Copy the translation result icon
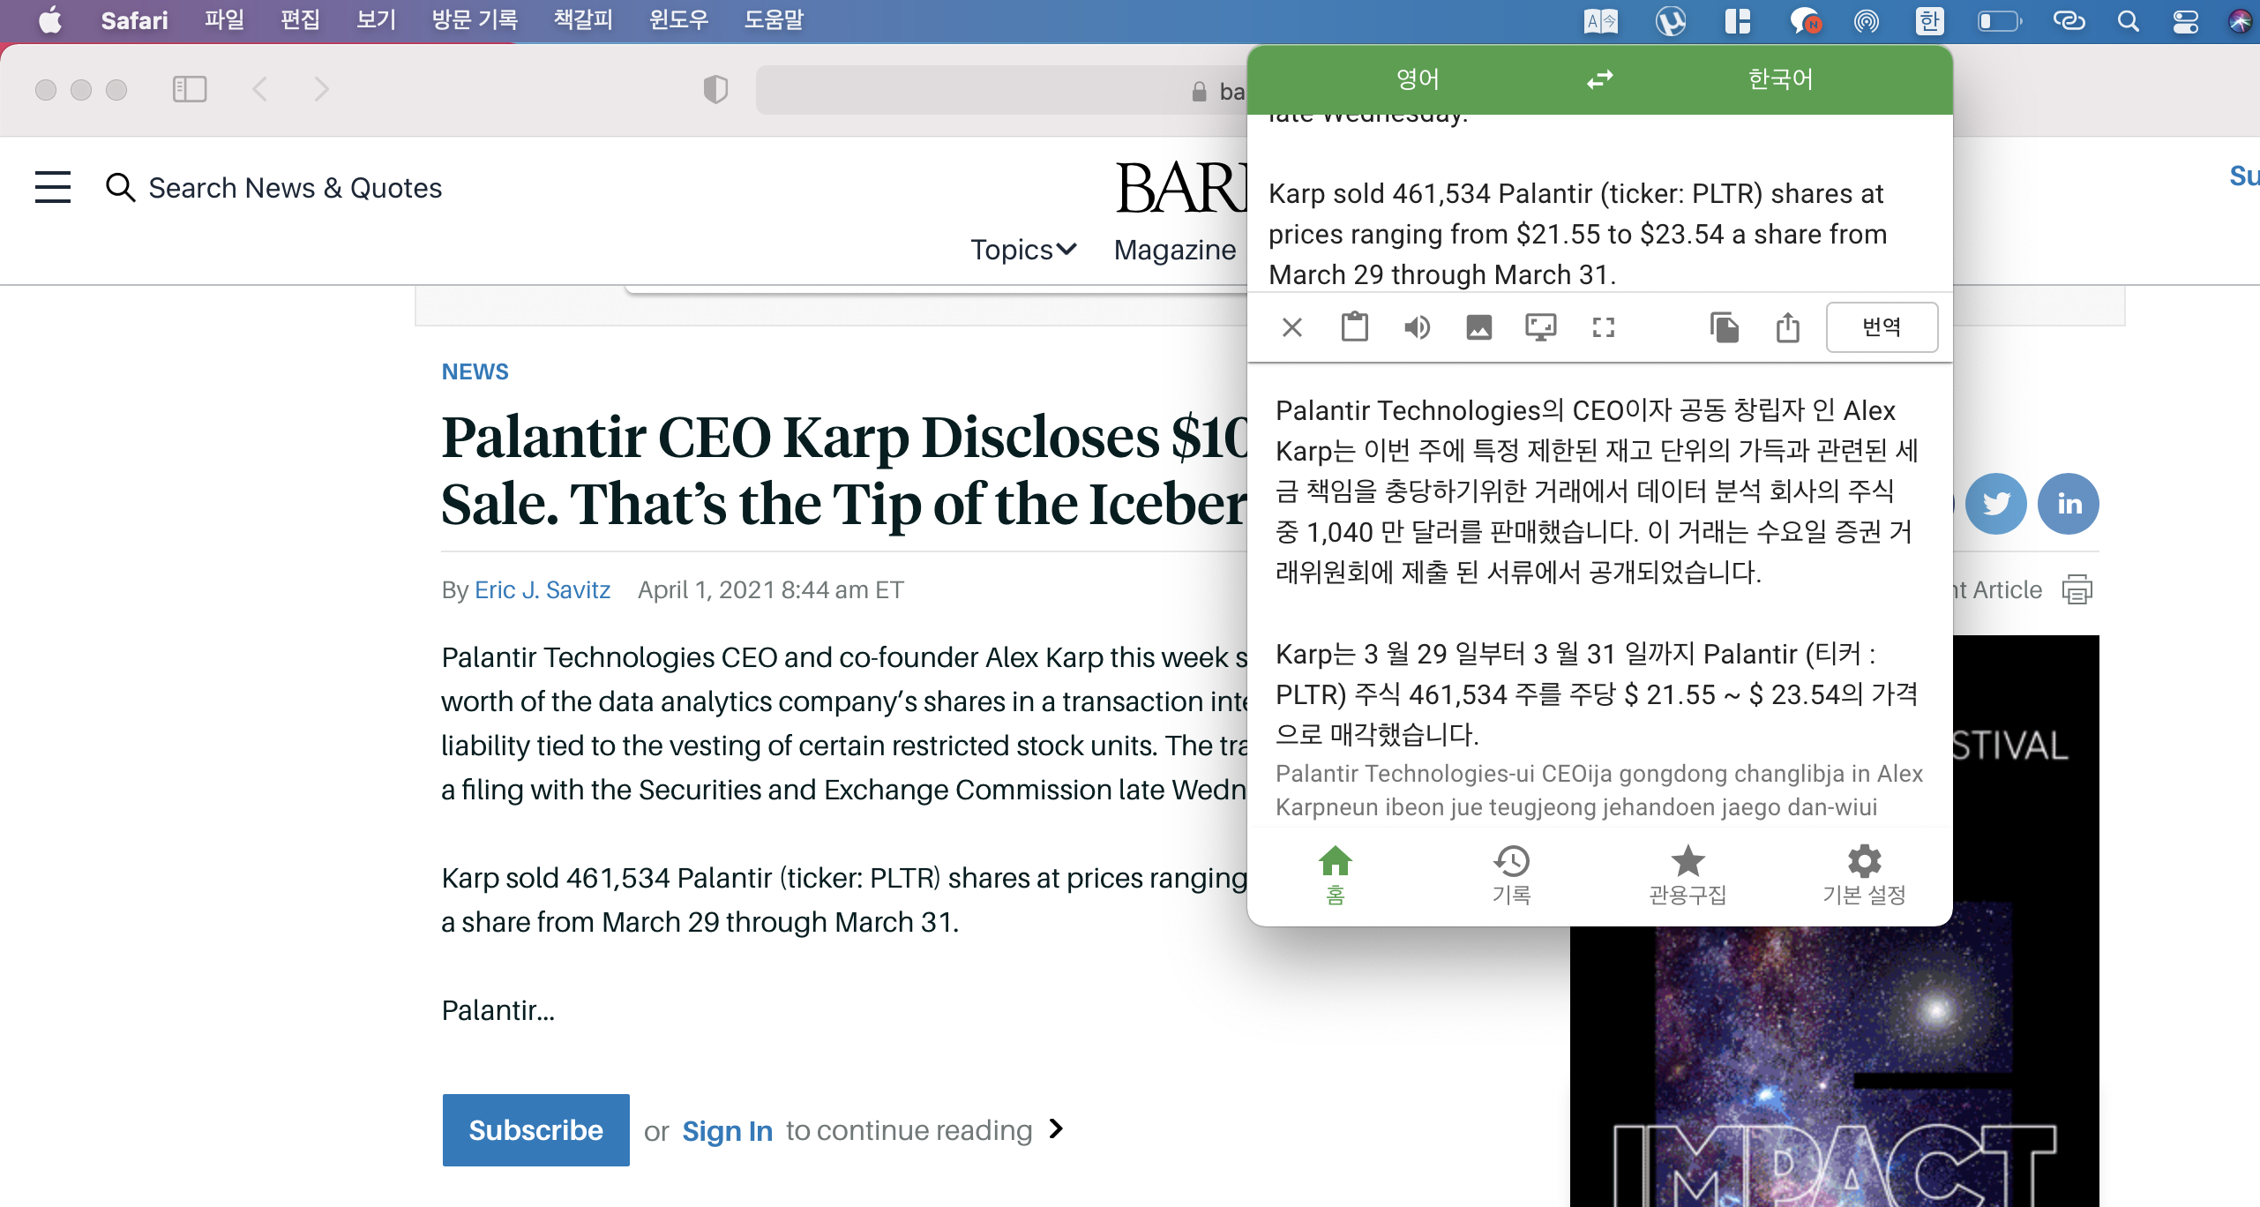 1724,327
